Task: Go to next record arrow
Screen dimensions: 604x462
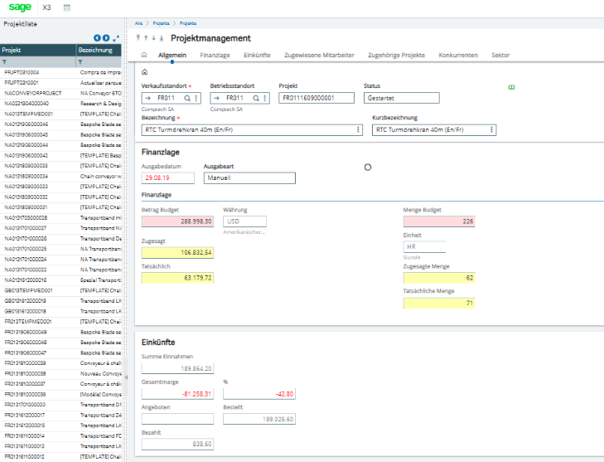Action: (x=154, y=38)
